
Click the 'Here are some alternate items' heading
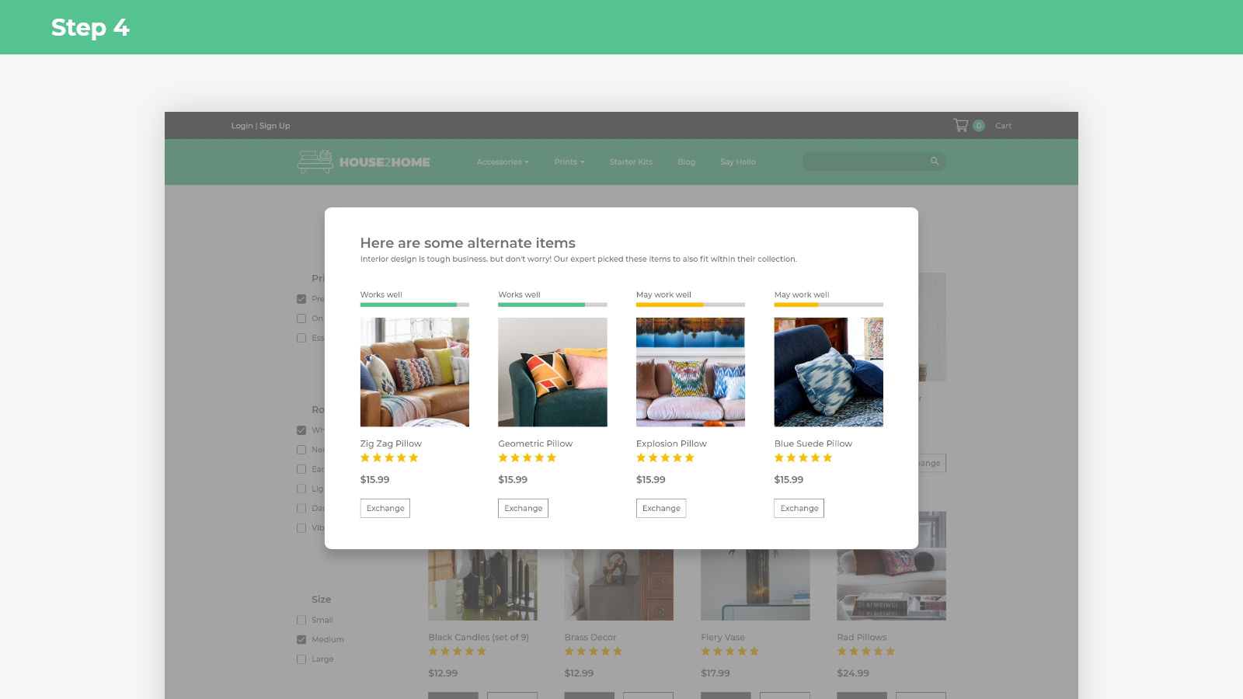[x=468, y=243]
